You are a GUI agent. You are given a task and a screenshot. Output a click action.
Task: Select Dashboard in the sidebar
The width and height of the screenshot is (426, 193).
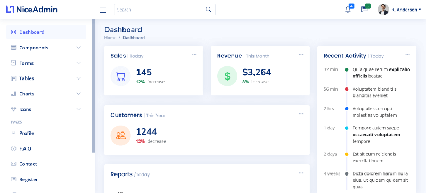[46, 32]
